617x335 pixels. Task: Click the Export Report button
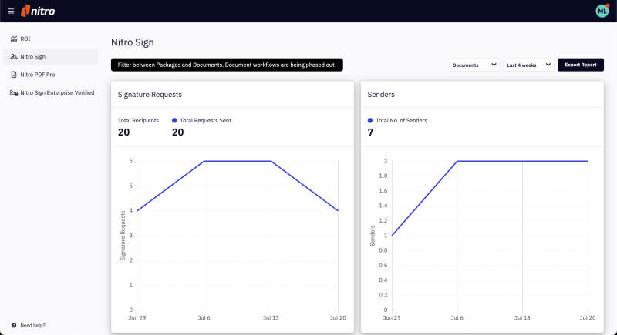click(581, 65)
